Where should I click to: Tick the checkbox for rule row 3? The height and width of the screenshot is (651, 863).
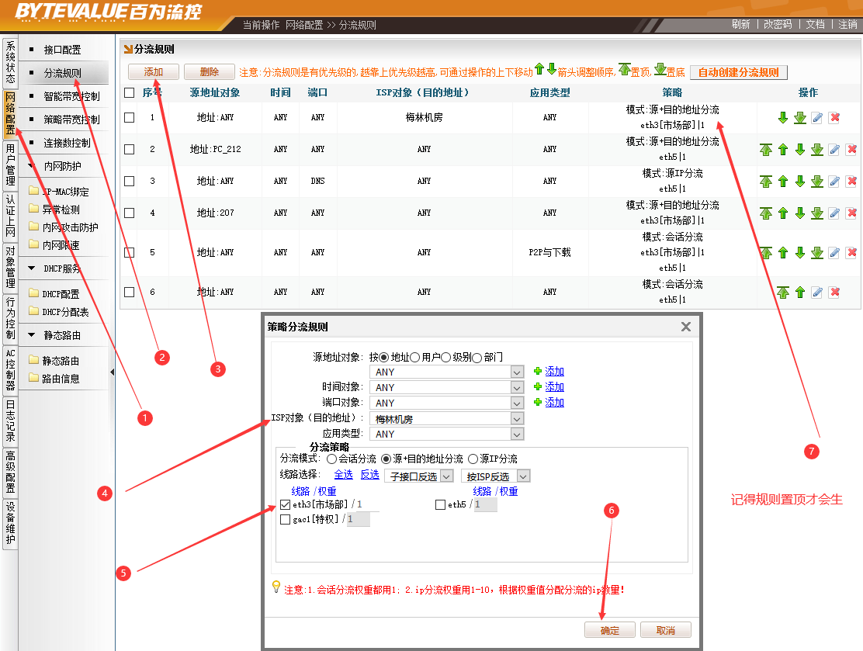coord(130,182)
